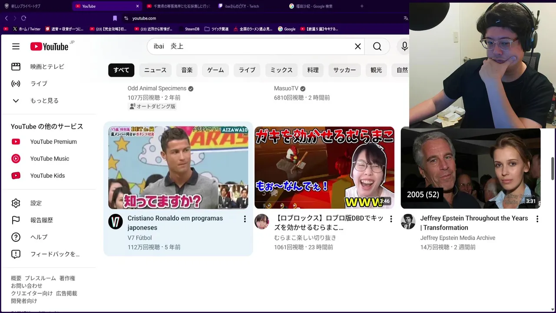Go back in browser
The height and width of the screenshot is (313, 556).
point(6,18)
